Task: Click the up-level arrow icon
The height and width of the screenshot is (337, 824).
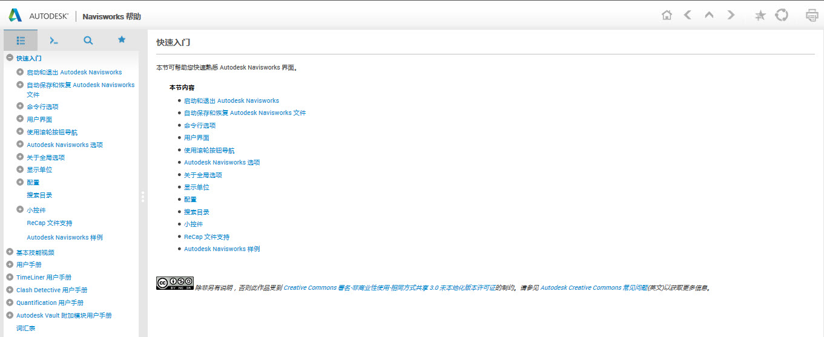Action: coord(709,15)
